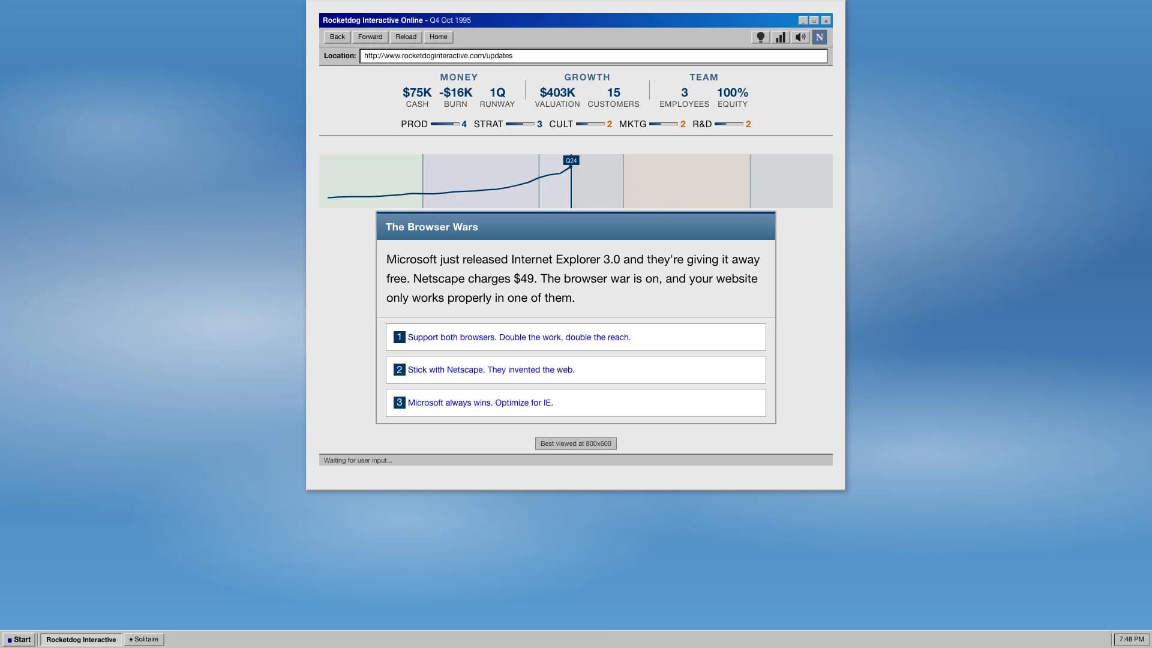1152x648 pixels.
Task: Click the MKTG level bar
Action: [664, 124]
